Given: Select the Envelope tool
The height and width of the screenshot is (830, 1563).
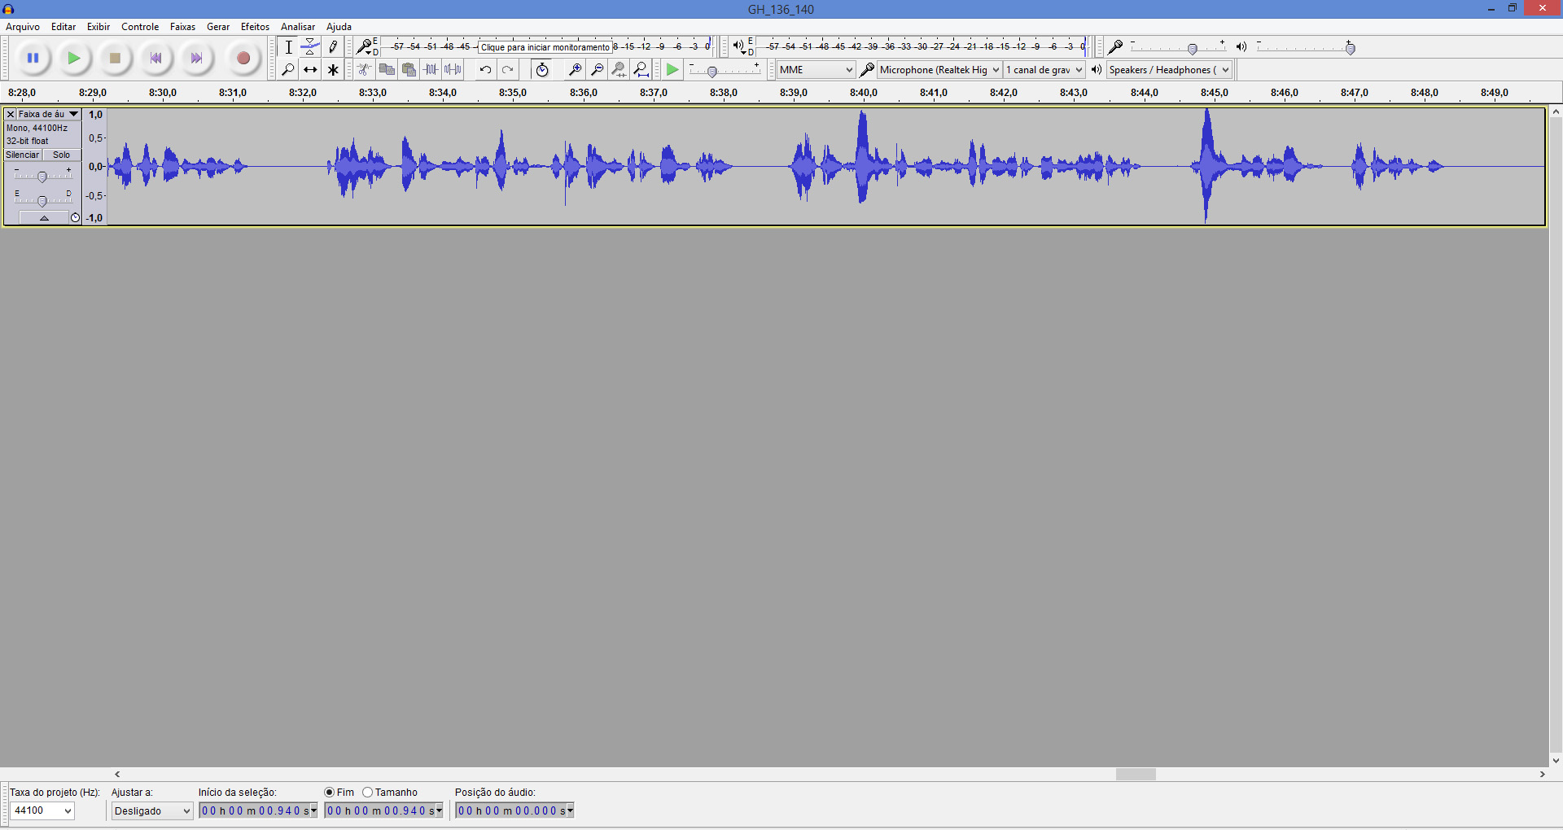Looking at the screenshot, I should click(x=310, y=47).
